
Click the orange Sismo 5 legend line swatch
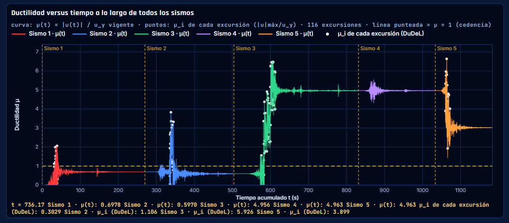pyautogui.click(x=266, y=33)
